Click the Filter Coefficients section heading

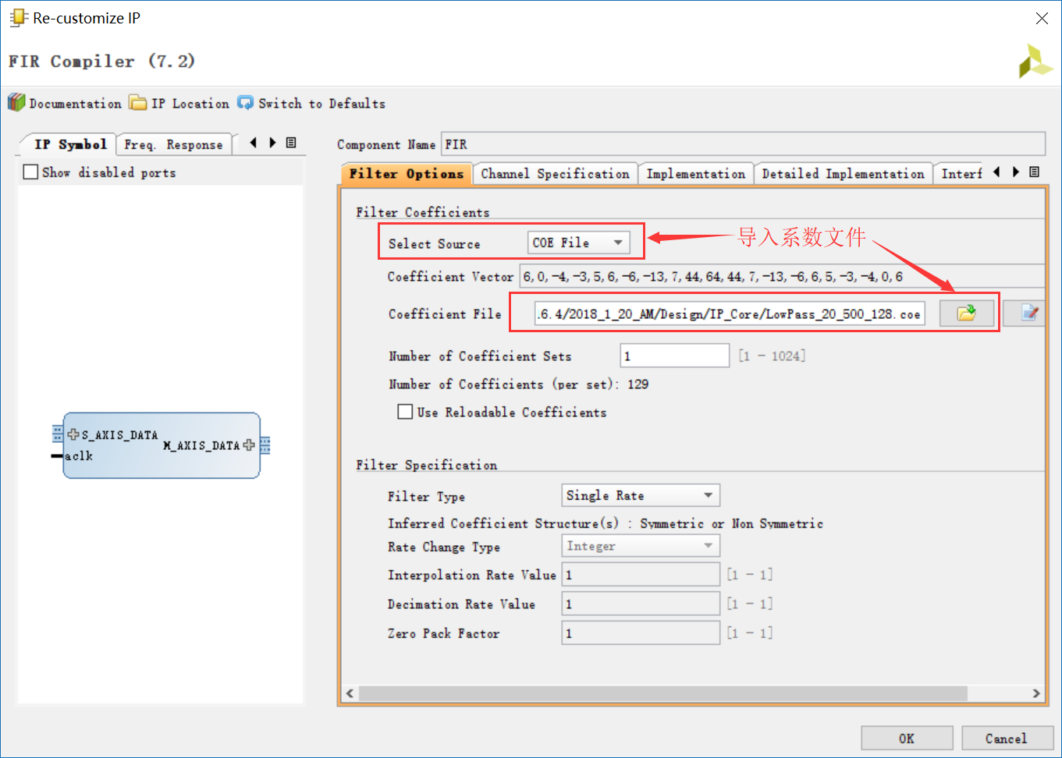pyautogui.click(x=423, y=212)
